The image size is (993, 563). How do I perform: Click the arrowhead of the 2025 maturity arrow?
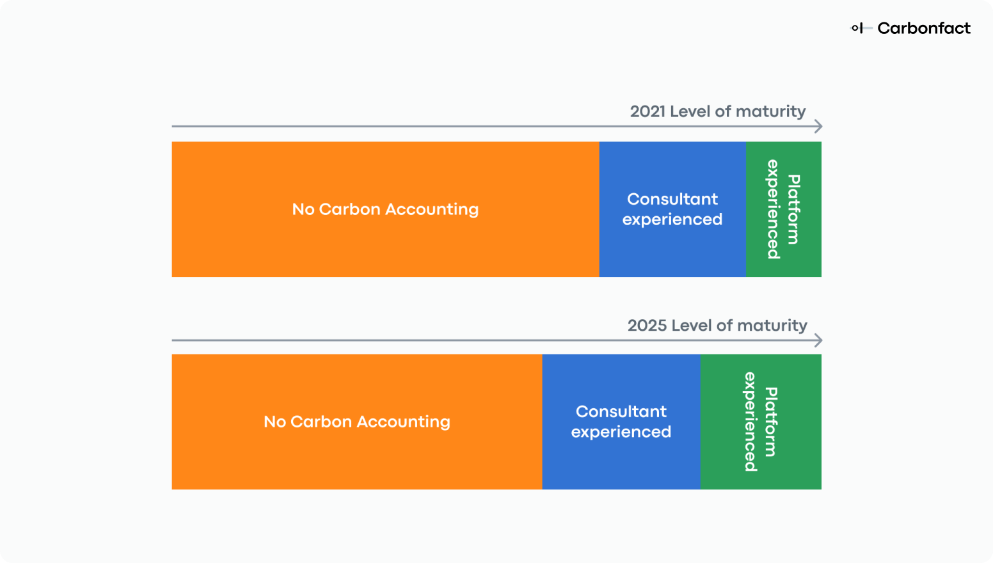(818, 340)
